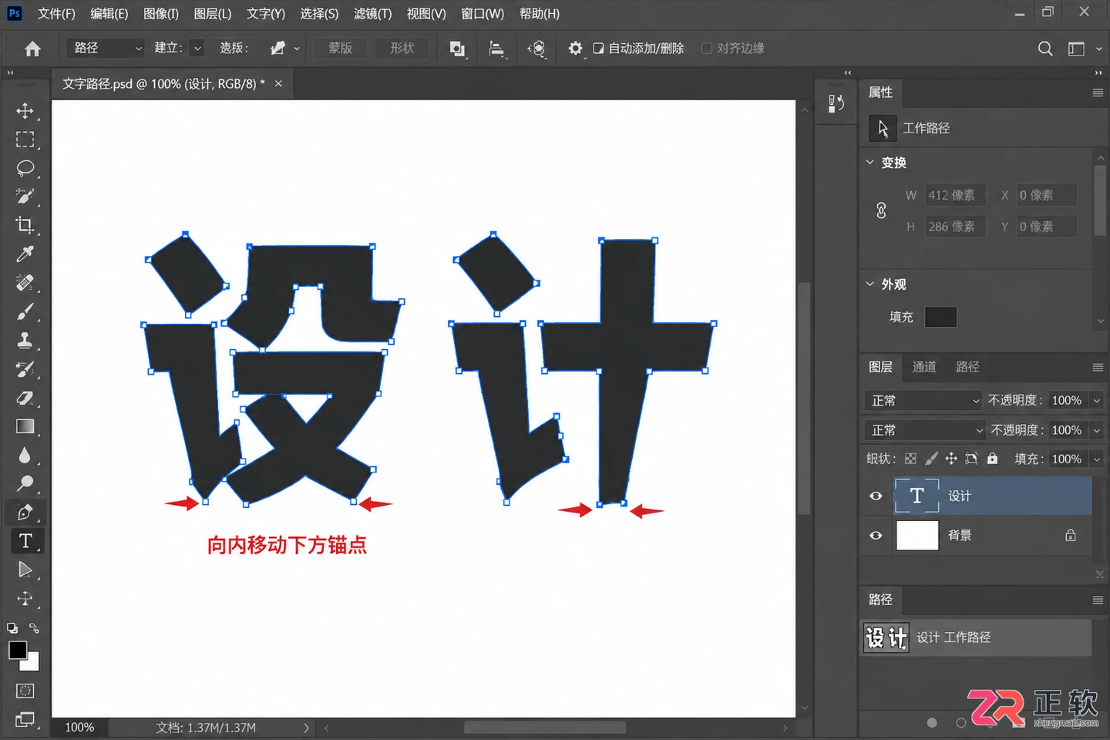Open the 滤镜(T) menu
This screenshot has height=740, width=1110.
coord(372,14)
